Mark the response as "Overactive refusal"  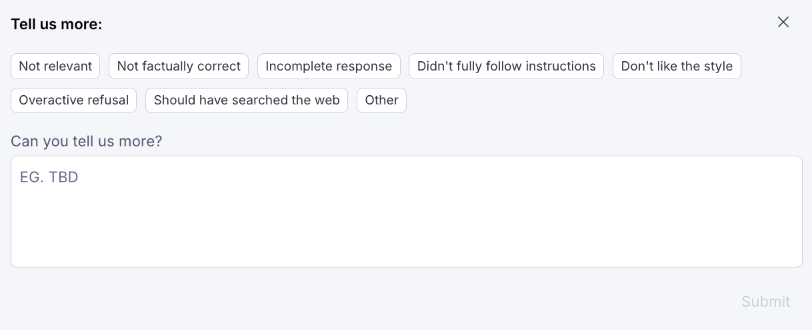click(74, 100)
